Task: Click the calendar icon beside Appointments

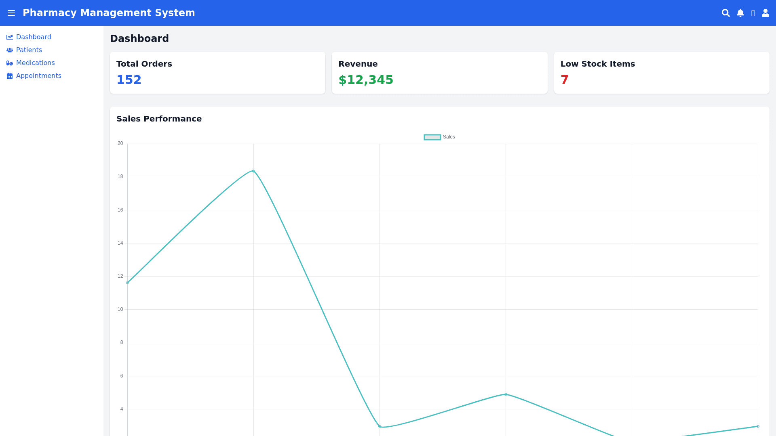Action: [10, 76]
